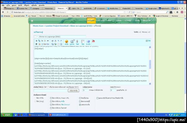Check the first checkbox in third options column

tap(80, 98)
